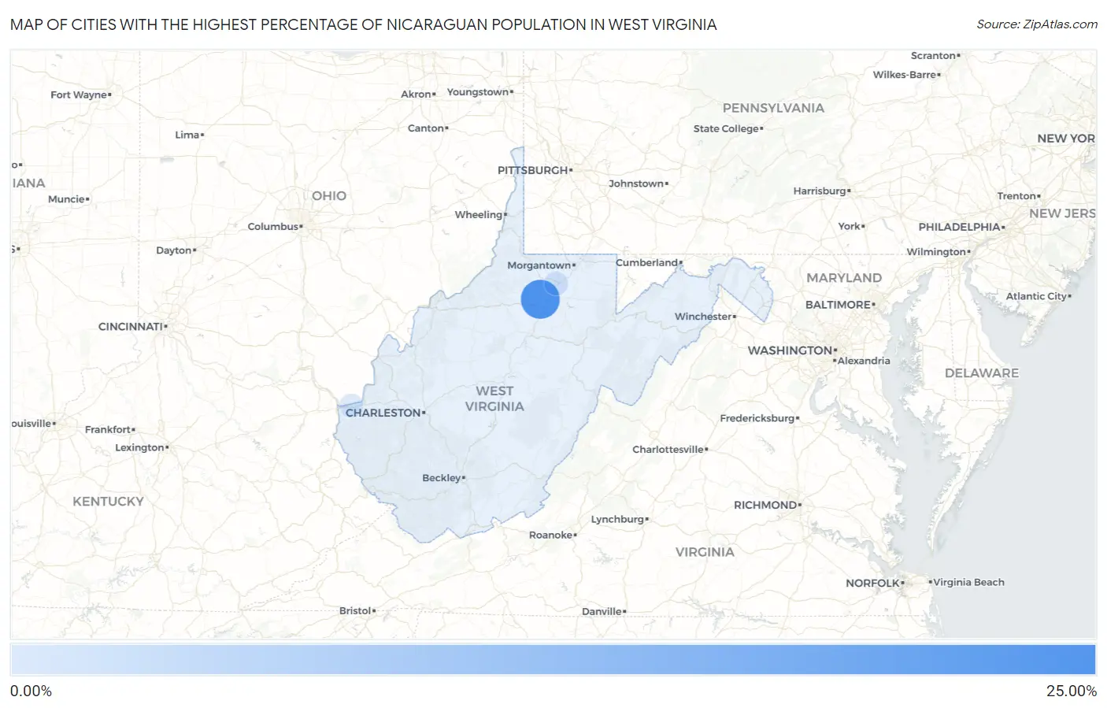1107x708 pixels.
Task: Click the Wilmington city label
Action: pos(936,252)
